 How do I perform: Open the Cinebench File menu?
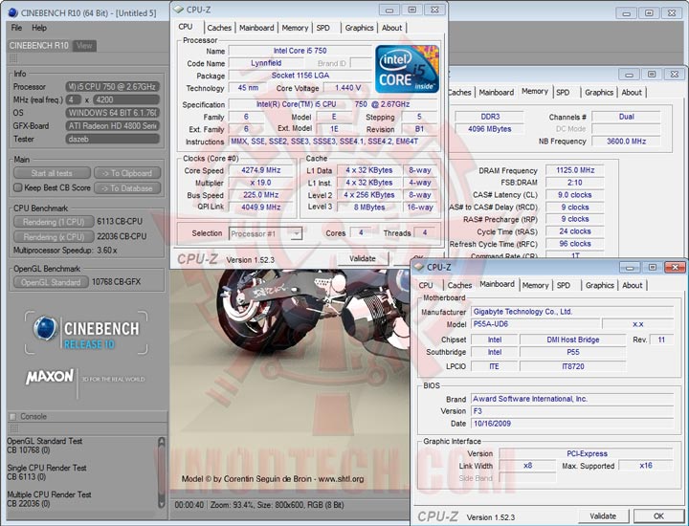click(16, 28)
